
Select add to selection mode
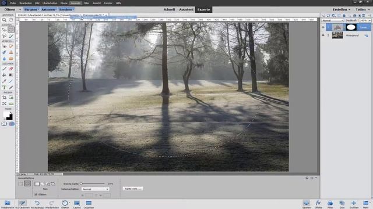[x=43, y=184]
